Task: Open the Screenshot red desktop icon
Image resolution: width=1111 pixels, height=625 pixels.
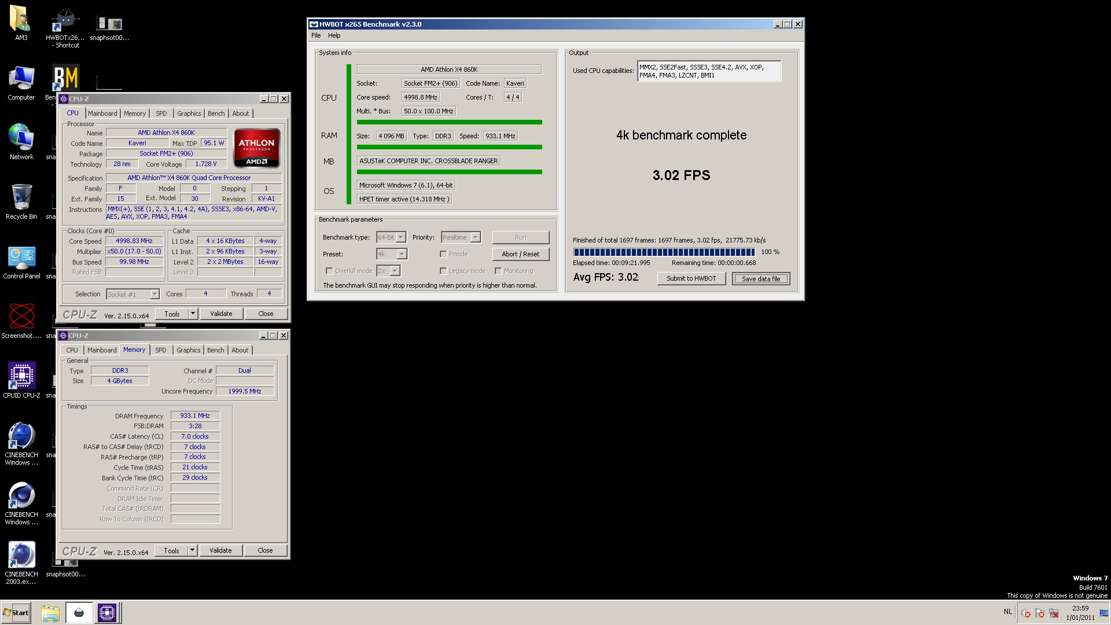Action: click(21, 321)
